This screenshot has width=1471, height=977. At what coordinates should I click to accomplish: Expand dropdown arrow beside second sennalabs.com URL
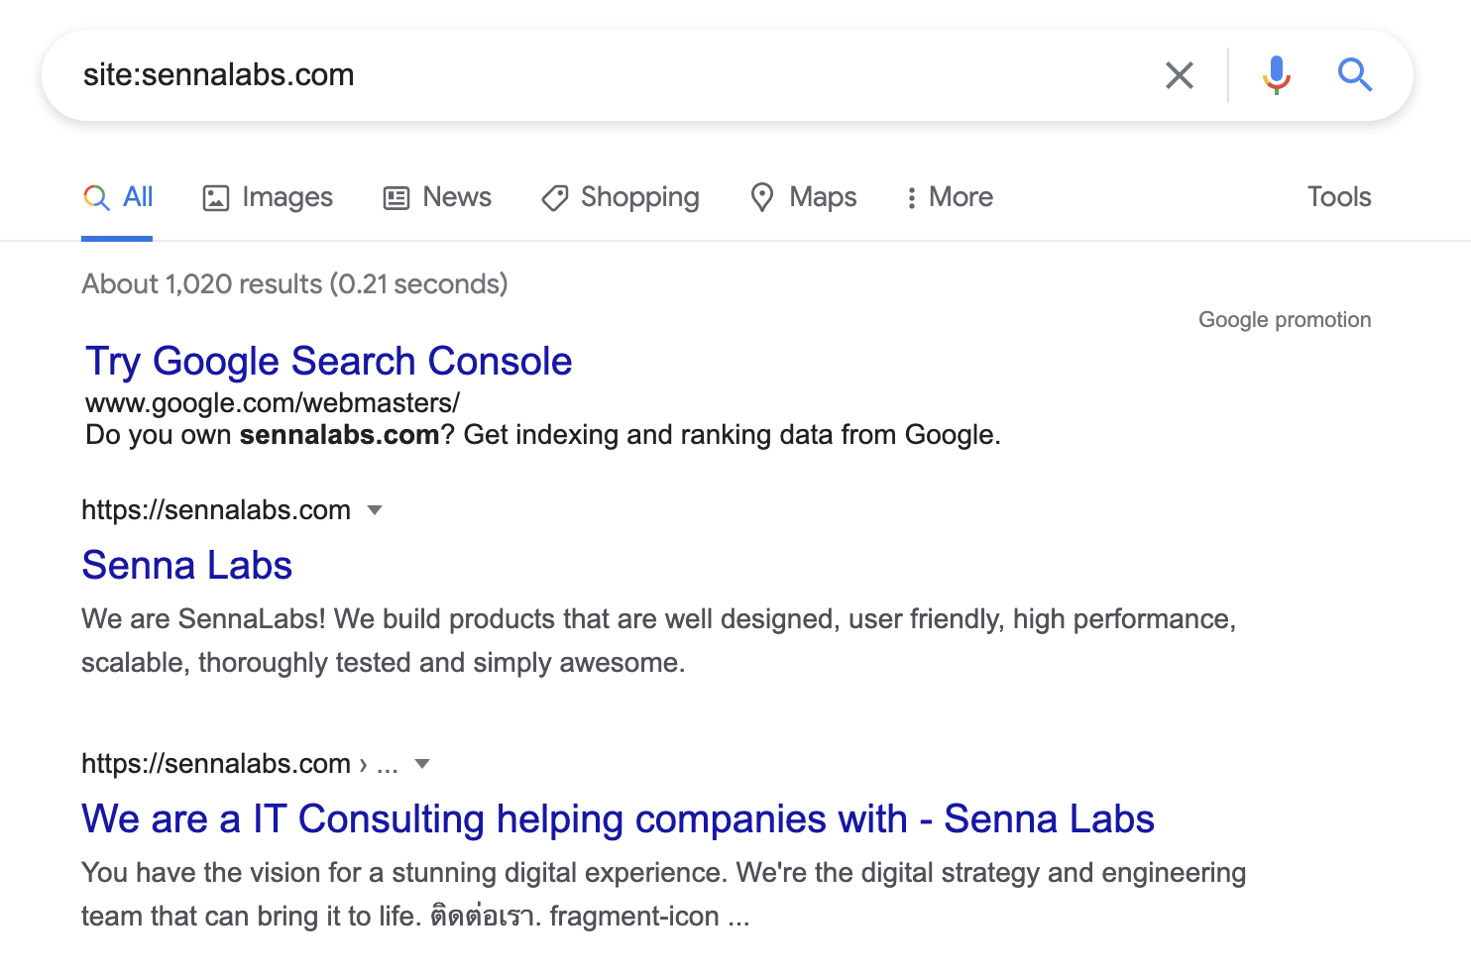(422, 764)
